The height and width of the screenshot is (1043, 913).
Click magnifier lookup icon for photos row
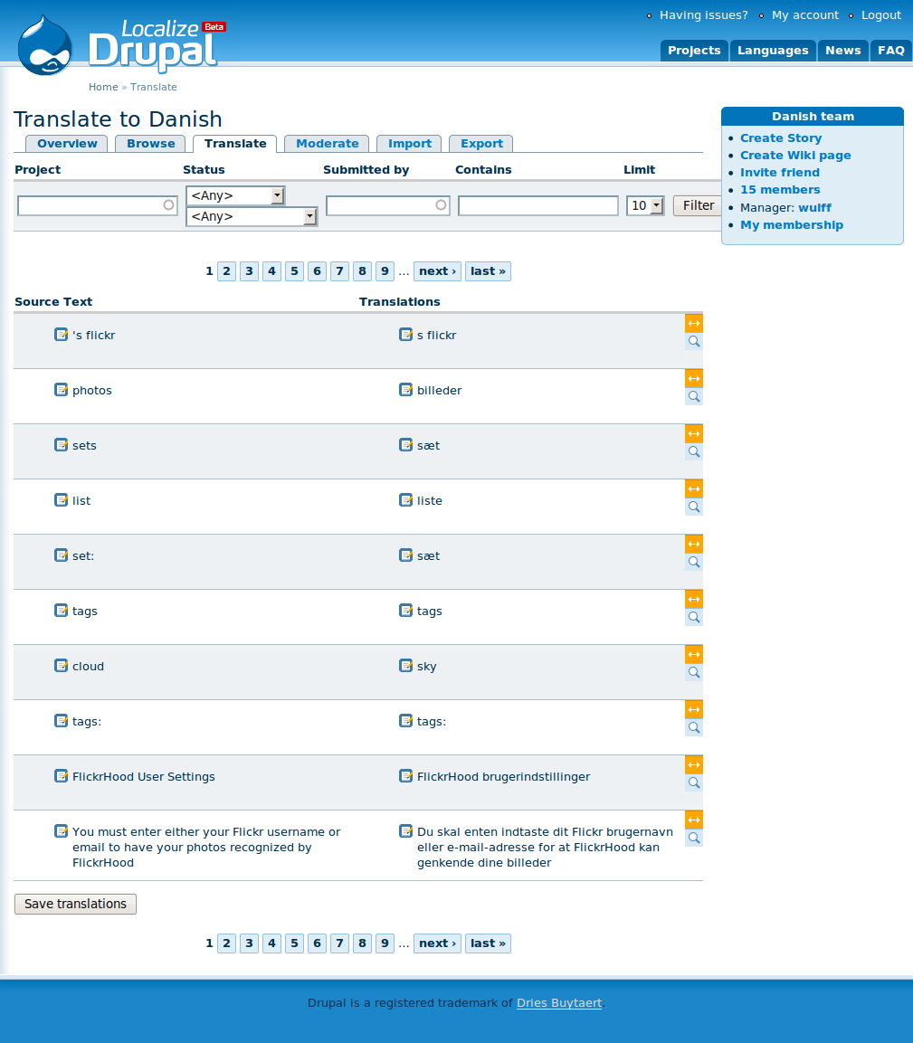[x=694, y=396]
